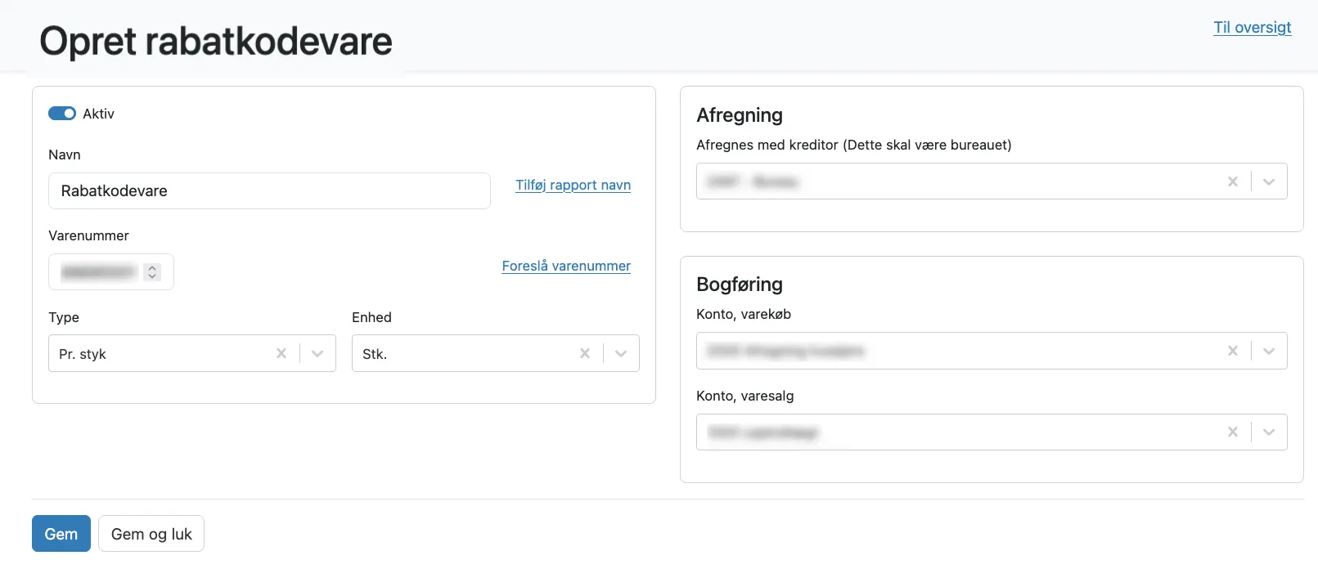Toggle the Aktiv switch off
Screen dimensions: 1318x569
[62, 114]
